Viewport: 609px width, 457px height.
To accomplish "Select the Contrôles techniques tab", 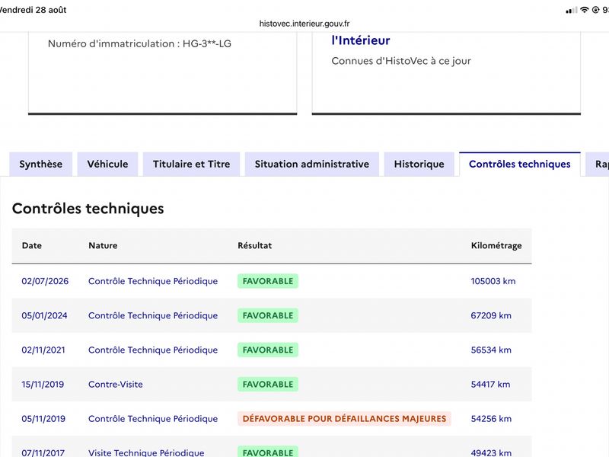I will (520, 164).
